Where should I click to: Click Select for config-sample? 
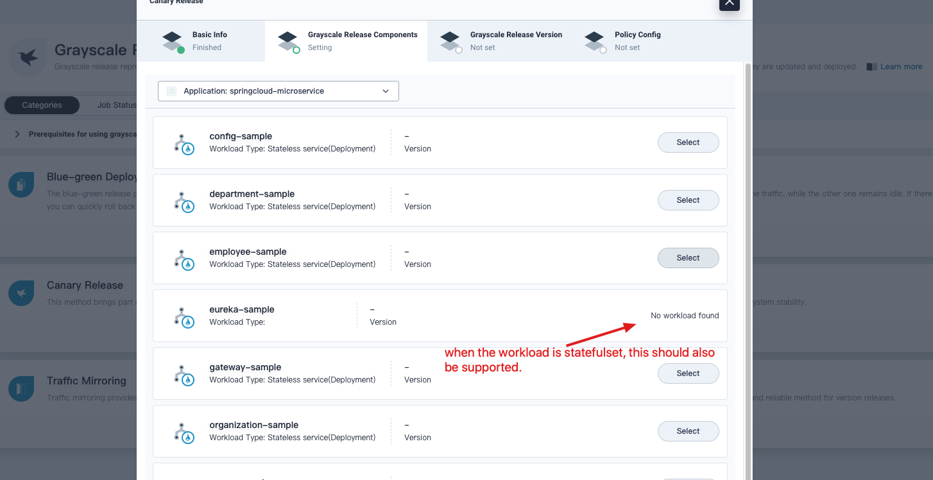(688, 142)
